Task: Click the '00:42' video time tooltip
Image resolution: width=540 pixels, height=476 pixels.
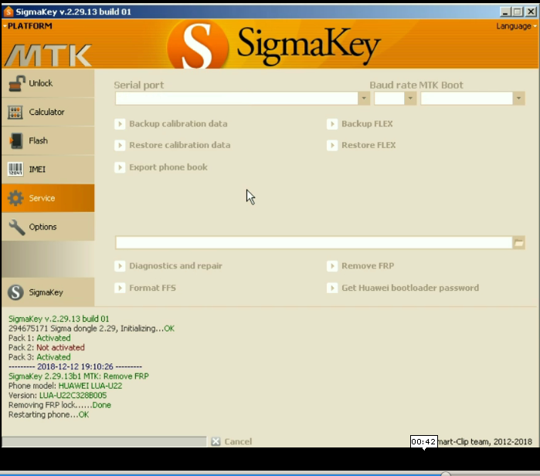Action: [x=423, y=441]
